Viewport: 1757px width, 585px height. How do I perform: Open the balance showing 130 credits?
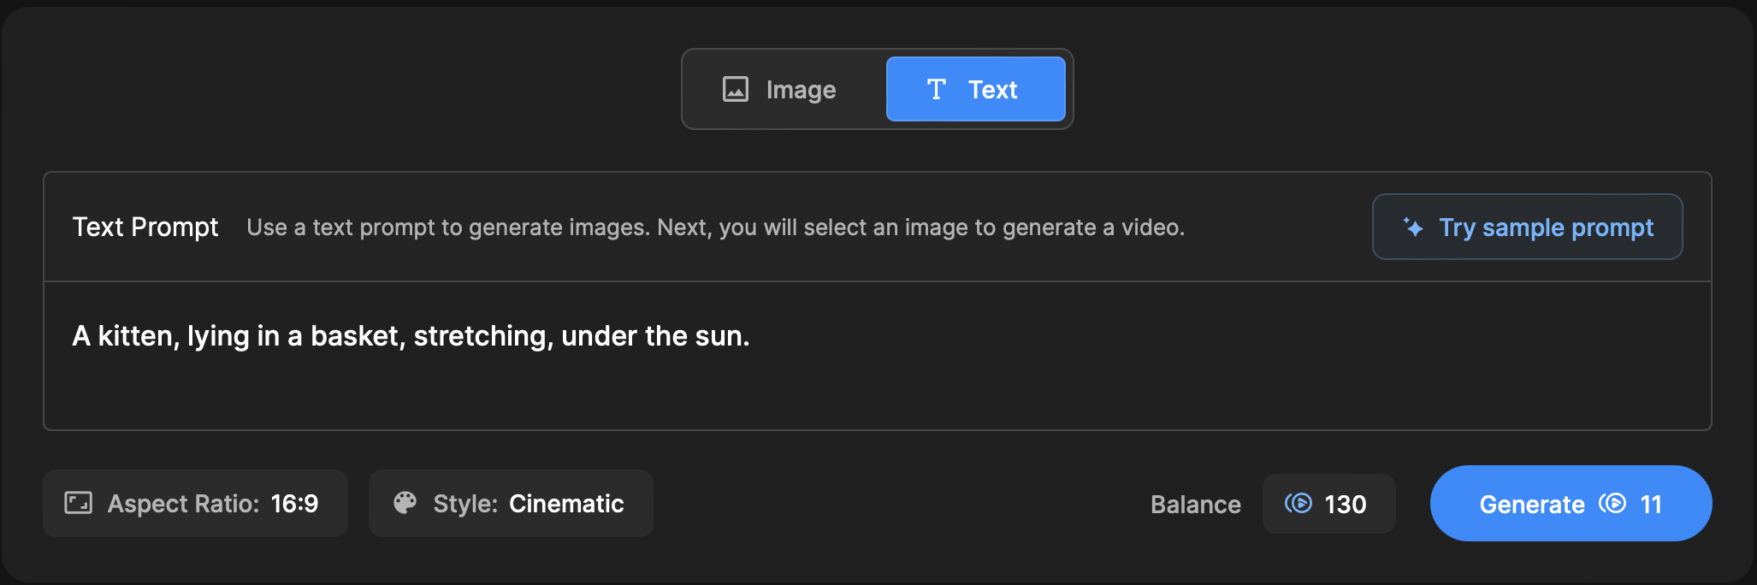[x=1328, y=504]
